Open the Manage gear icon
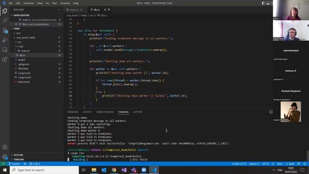Screen dimensions: 309x174 pos(5,157)
